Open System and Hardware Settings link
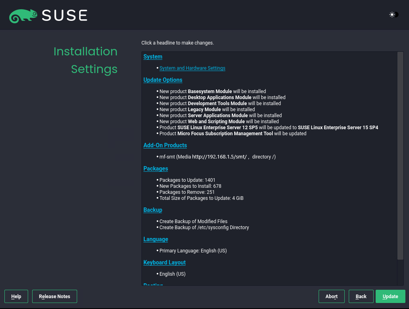The width and height of the screenshot is (409, 309). pos(192,68)
